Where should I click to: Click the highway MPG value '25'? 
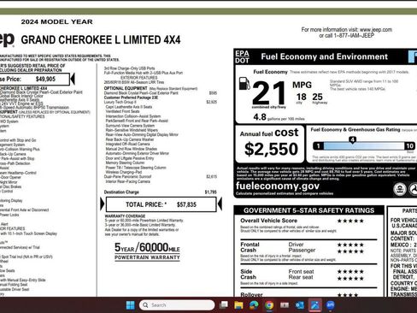[x=317, y=97]
